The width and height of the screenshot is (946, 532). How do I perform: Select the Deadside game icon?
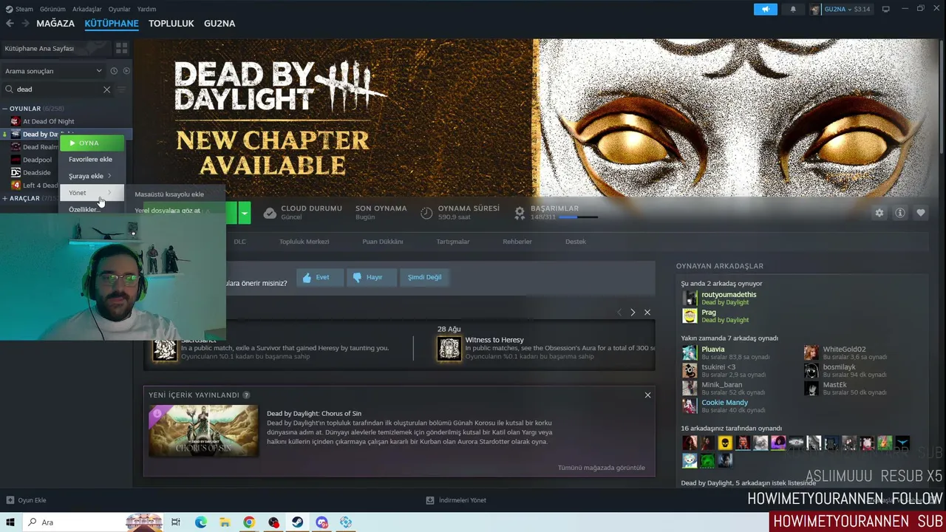point(16,172)
